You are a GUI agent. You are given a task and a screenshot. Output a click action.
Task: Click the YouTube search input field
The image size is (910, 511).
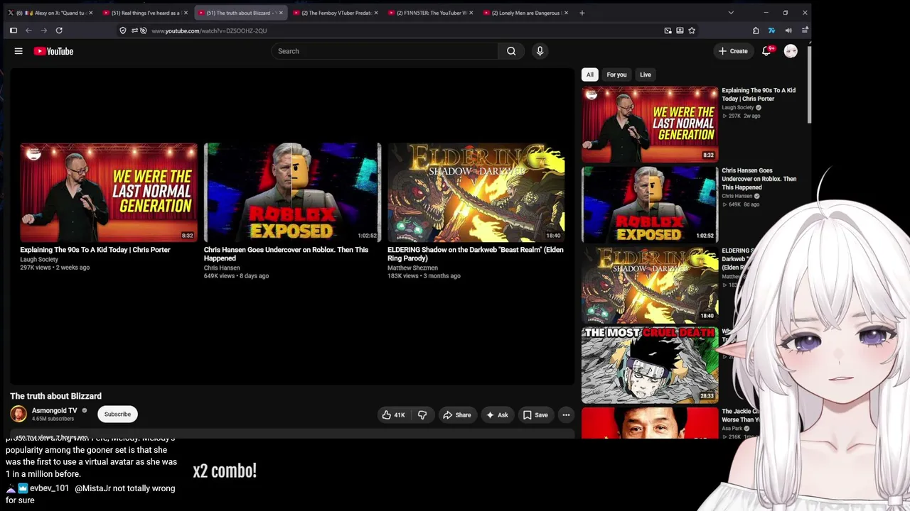[384, 51]
